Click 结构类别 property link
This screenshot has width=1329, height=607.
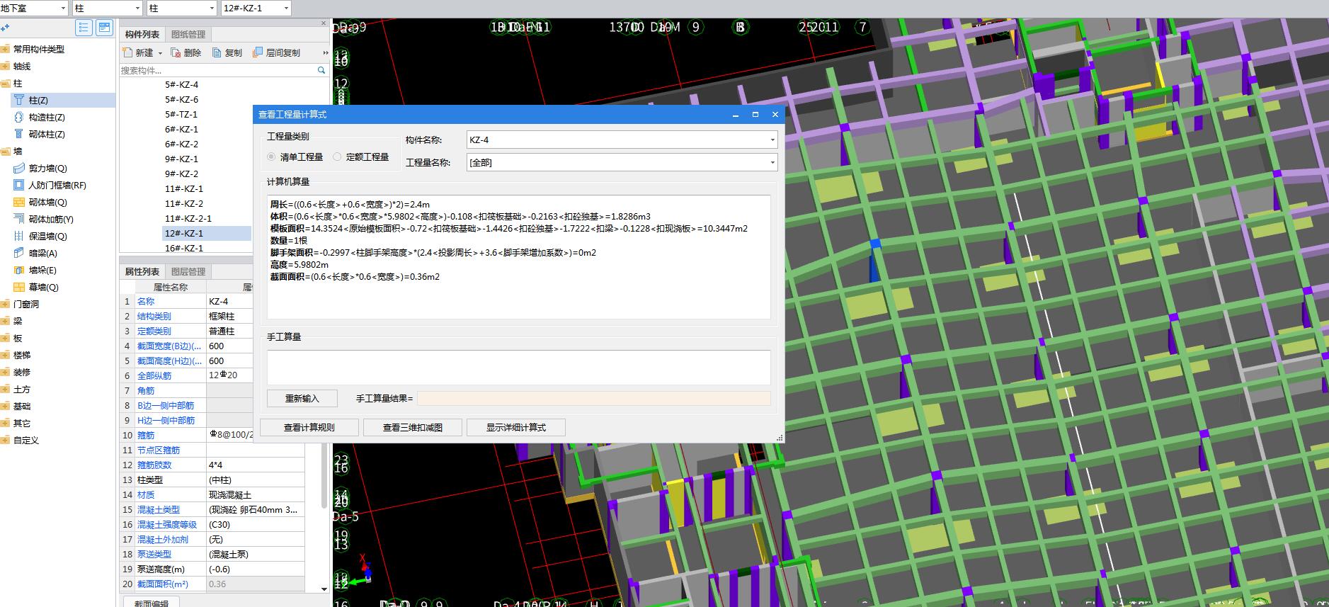pos(154,317)
